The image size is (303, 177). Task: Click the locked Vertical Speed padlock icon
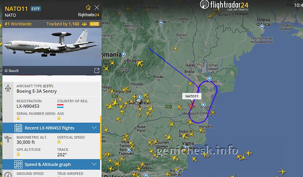tap(59, 142)
